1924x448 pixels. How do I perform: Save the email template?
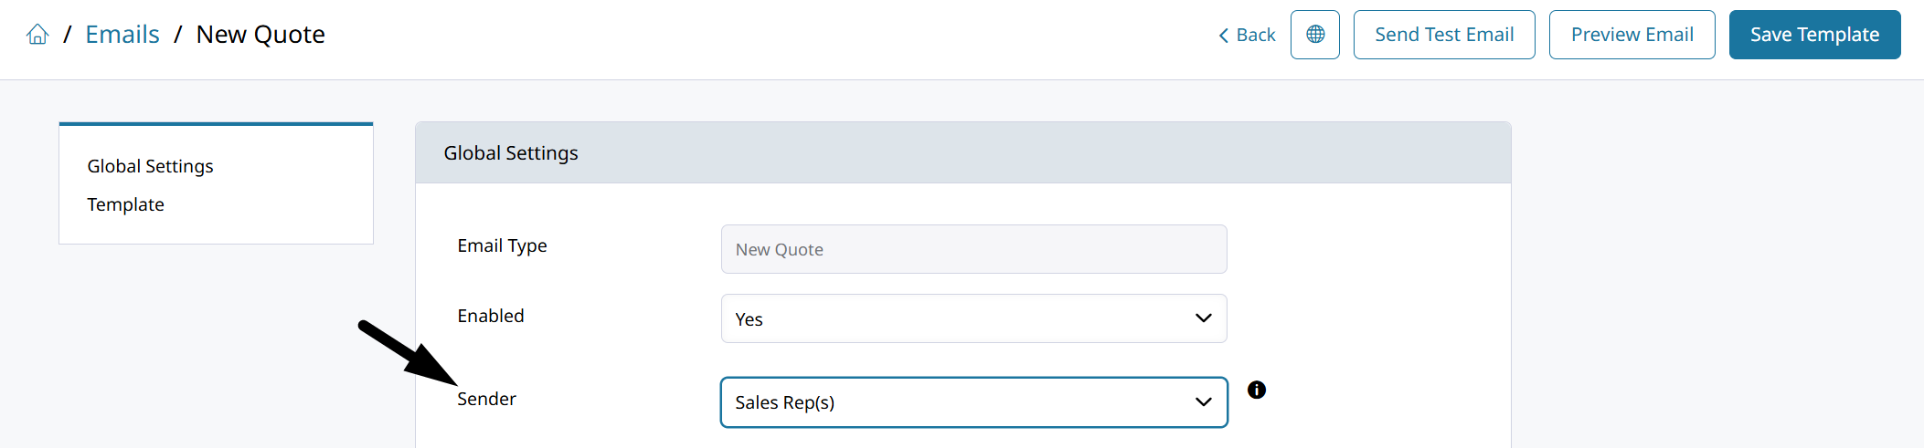(x=1814, y=35)
